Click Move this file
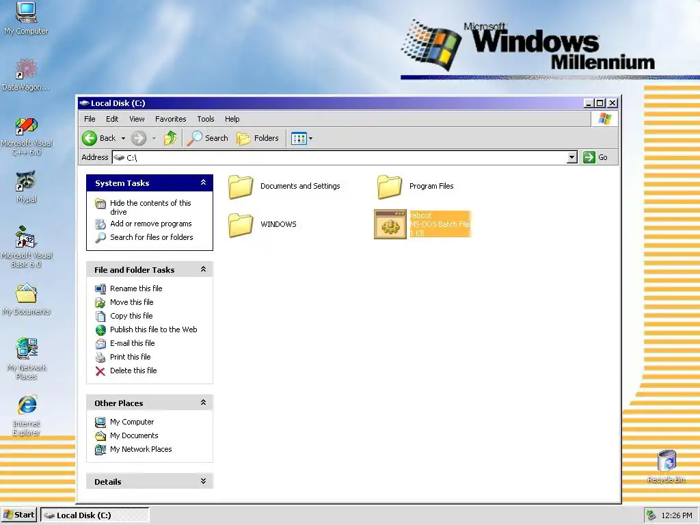Image resolution: width=700 pixels, height=525 pixels. (132, 302)
